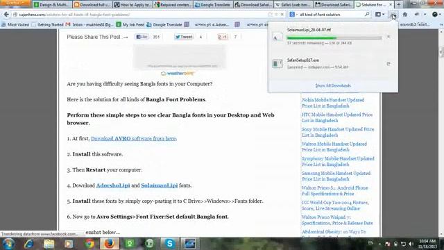Go to the Home page icon
This screenshot has height=250, width=444.
(405, 15)
